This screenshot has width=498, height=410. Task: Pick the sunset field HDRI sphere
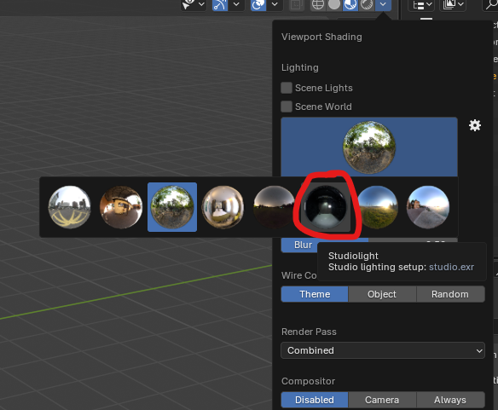coord(377,207)
